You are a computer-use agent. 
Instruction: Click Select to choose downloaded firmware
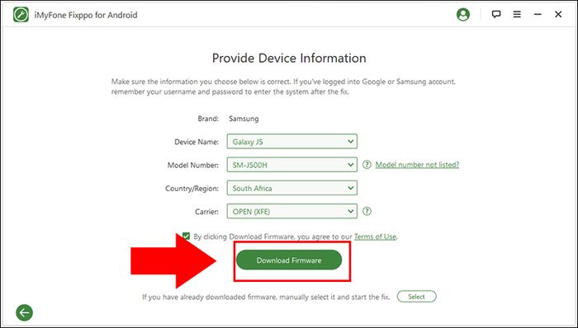coord(416,297)
